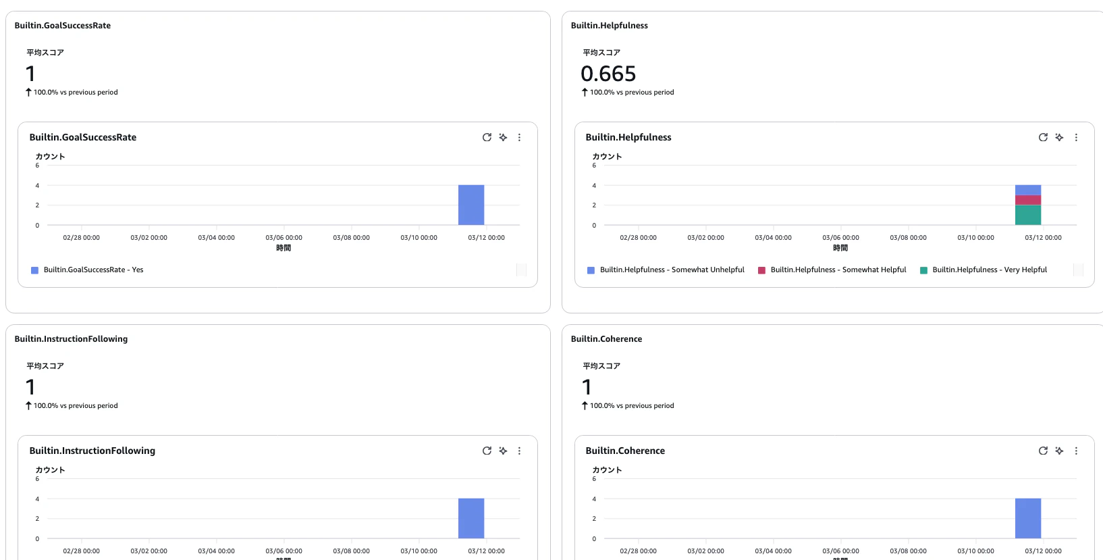1103x560 pixels.
Task: Click the Very Helpful teal legend swatch
Action: [x=923, y=270]
